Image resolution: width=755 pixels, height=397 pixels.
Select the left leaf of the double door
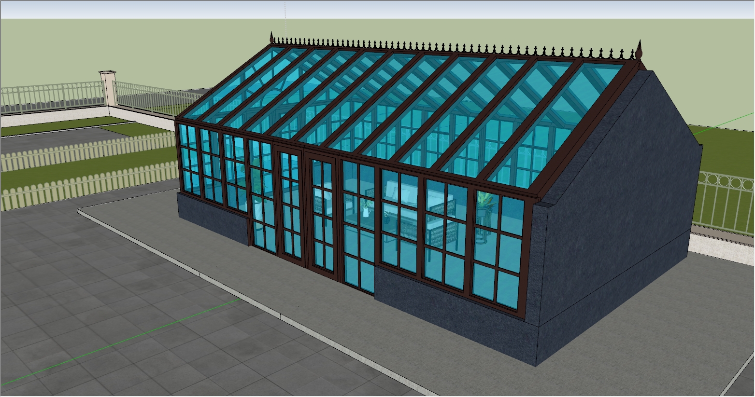click(x=290, y=205)
